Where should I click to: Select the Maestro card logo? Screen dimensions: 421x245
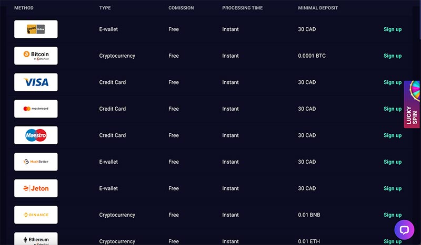(x=36, y=135)
